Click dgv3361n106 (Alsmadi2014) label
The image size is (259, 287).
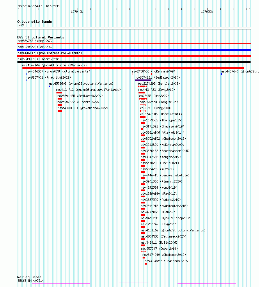pyautogui.click(x=162, y=132)
